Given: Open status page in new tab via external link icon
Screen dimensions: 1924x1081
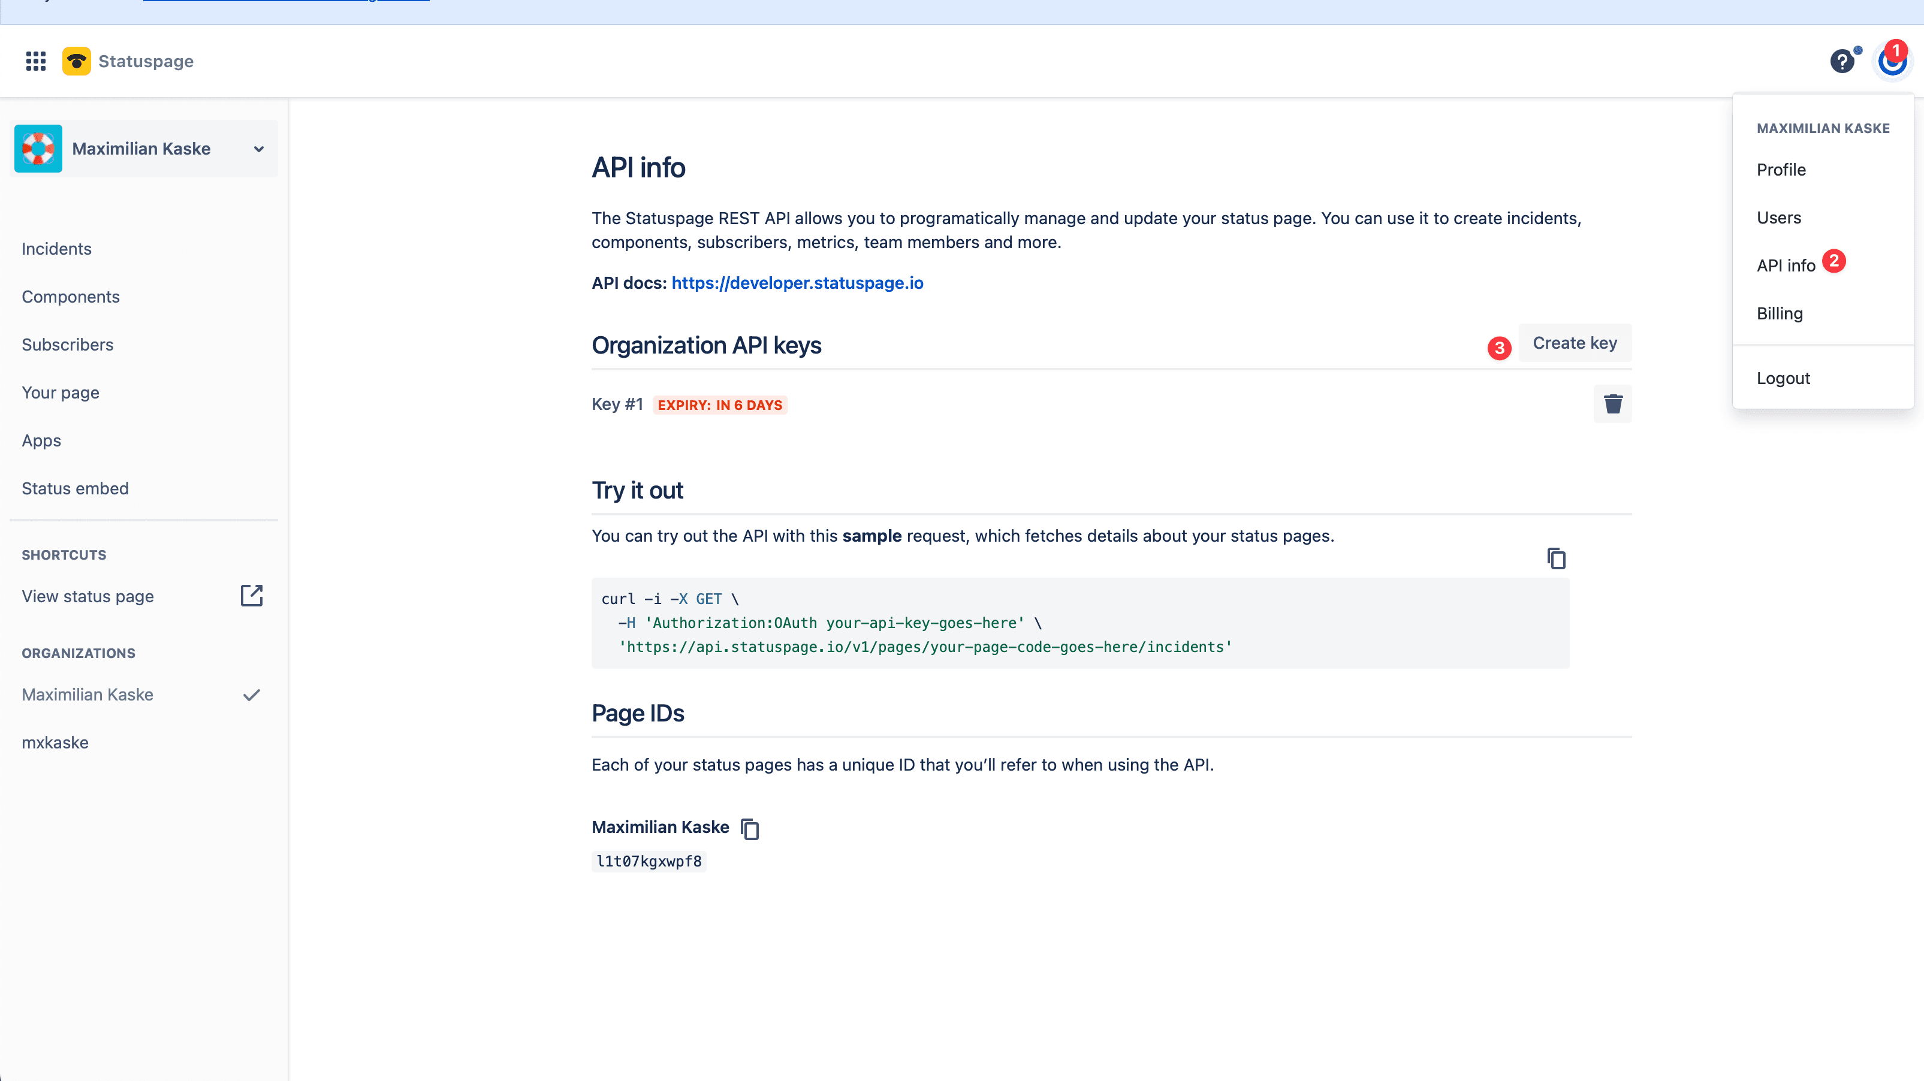Looking at the screenshot, I should pos(252,596).
